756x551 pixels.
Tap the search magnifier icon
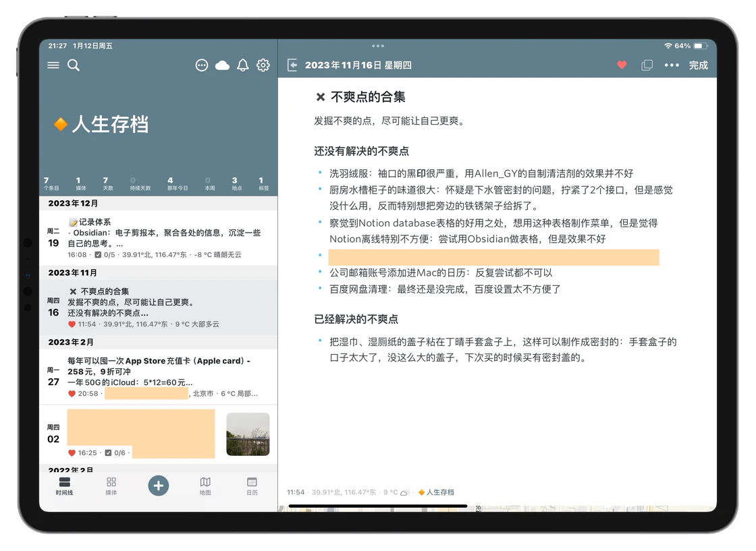74,65
